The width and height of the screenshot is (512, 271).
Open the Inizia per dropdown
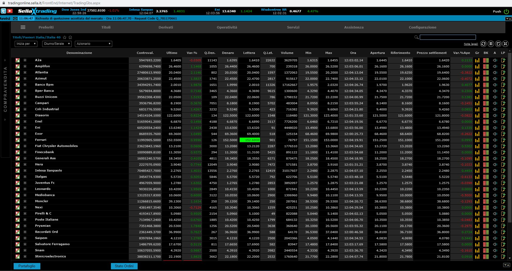(26, 44)
